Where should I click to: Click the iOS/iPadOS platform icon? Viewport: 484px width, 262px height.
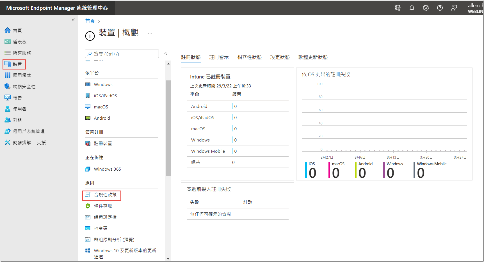click(88, 96)
